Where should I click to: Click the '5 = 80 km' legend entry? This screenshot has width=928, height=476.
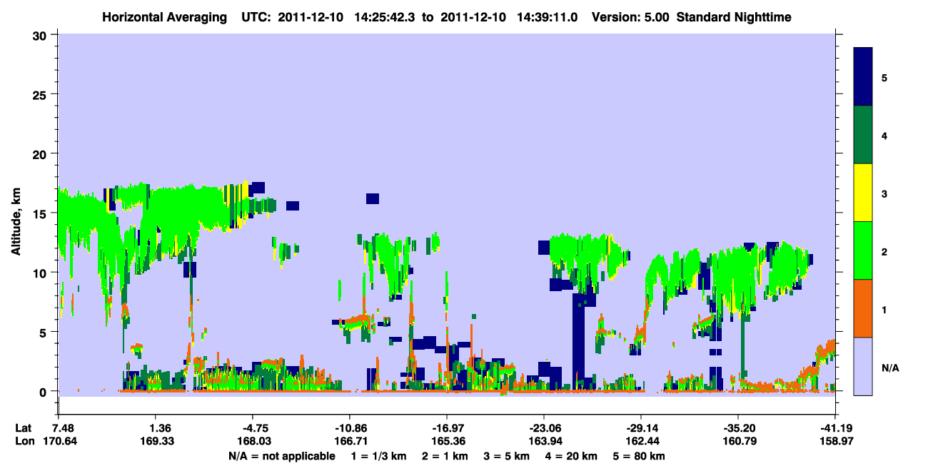[x=637, y=456]
